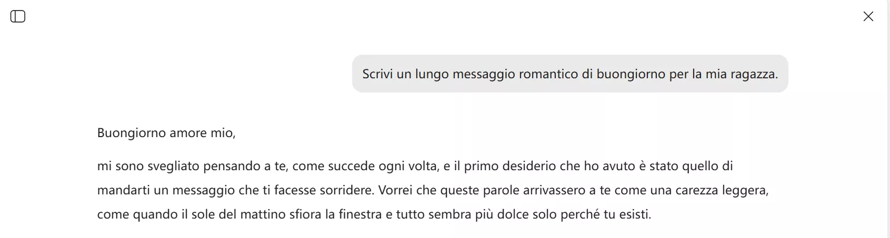Click the word 'Scrivi' in the prompt
Image resolution: width=890 pixels, height=238 pixels.
click(377, 74)
